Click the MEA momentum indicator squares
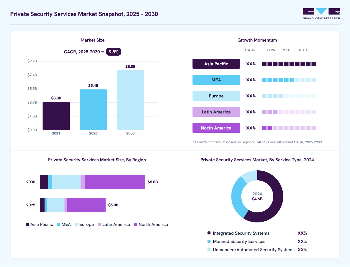 289,80
